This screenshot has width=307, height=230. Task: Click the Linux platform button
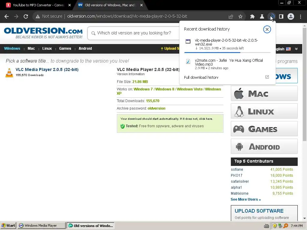tap(264, 111)
